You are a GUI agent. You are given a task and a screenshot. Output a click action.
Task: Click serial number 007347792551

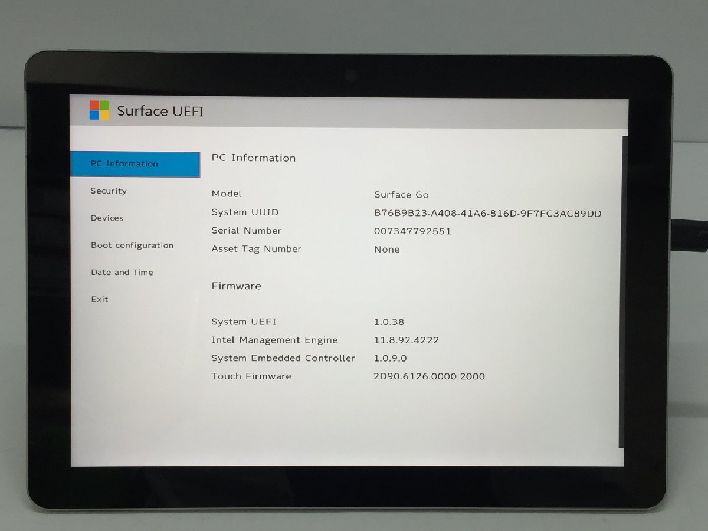(x=412, y=231)
